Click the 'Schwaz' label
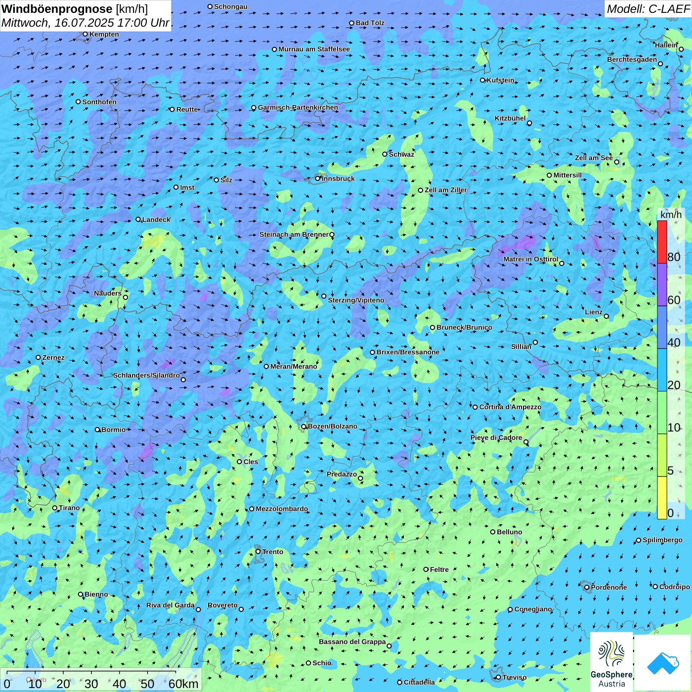The width and height of the screenshot is (692, 692). pos(401,154)
